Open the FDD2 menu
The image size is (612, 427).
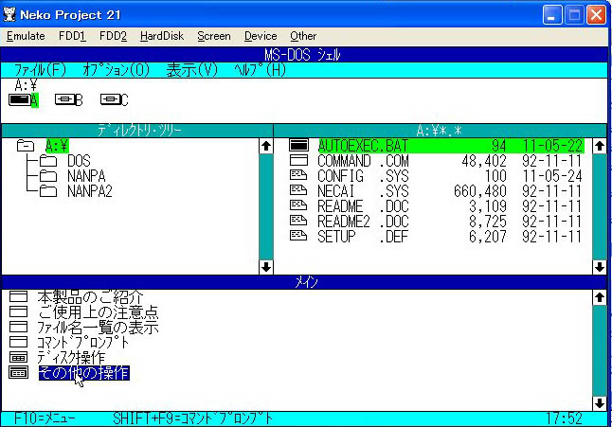click(113, 36)
